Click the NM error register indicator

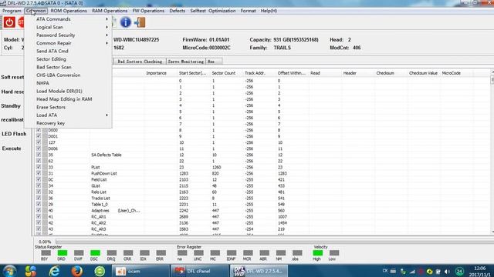click(280, 253)
